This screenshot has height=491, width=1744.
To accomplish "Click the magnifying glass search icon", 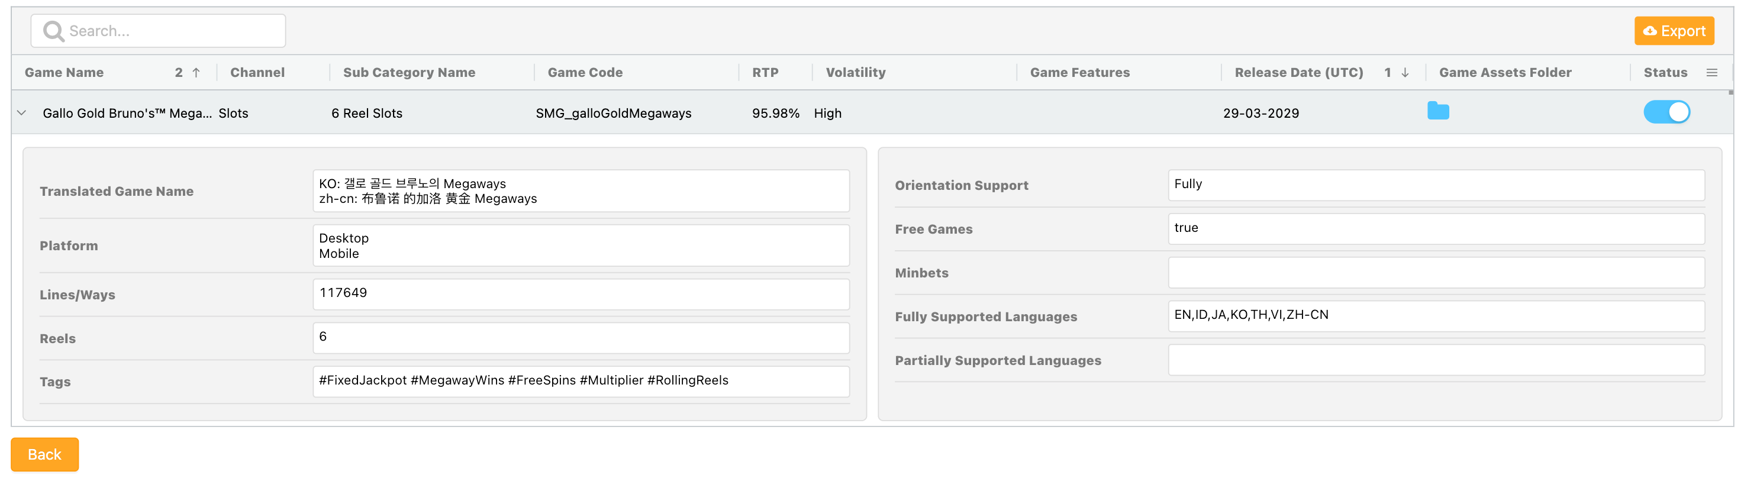I will pos(53,31).
